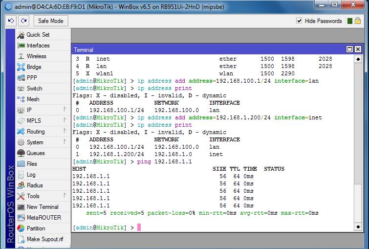Select the Partition menu label
Viewport: 369px width, 249px height.
pos(36,228)
